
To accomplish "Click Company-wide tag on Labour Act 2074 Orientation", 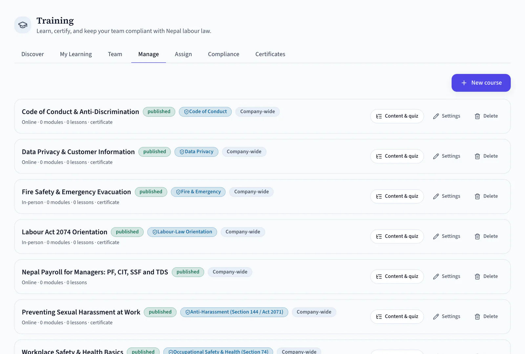I will click(x=243, y=232).
